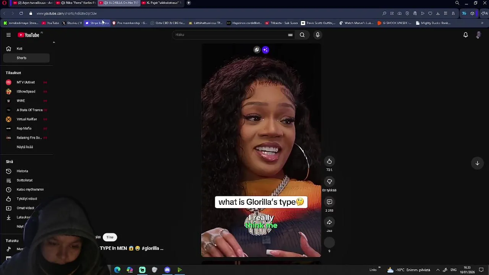Open the Copilot icon in the taskbar

(130, 270)
